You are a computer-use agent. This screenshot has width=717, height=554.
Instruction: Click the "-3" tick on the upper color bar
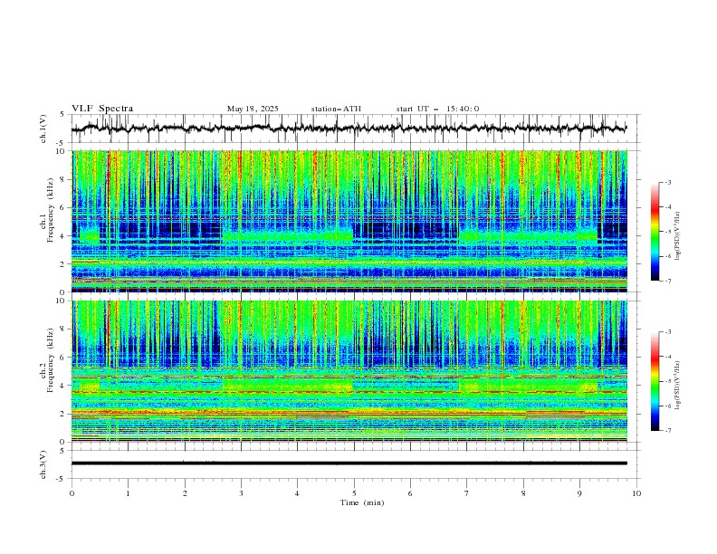pos(668,182)
